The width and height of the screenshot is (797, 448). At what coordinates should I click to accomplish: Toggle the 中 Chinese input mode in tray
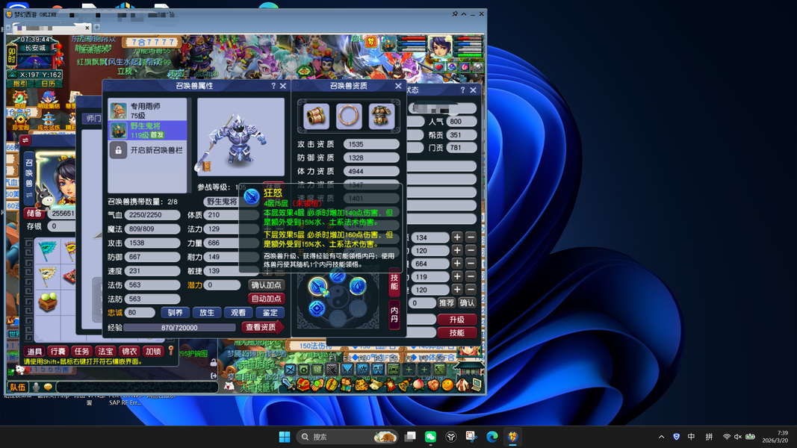point(691,437)
